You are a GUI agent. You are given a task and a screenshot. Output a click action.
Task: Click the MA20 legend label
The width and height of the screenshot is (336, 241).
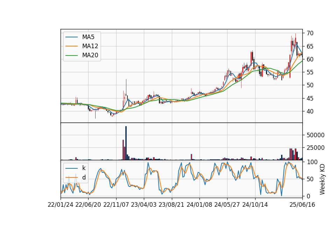pos(90,55)
